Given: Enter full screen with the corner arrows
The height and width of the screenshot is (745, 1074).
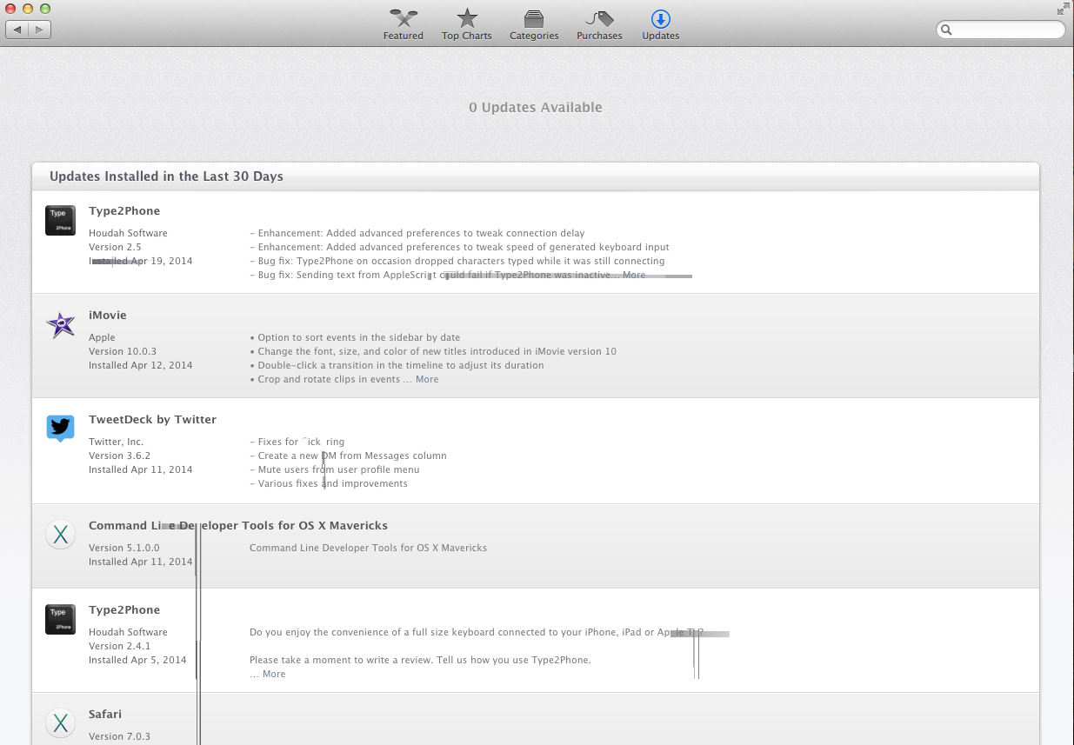Looking at the screenshot, I should 1063,9.
